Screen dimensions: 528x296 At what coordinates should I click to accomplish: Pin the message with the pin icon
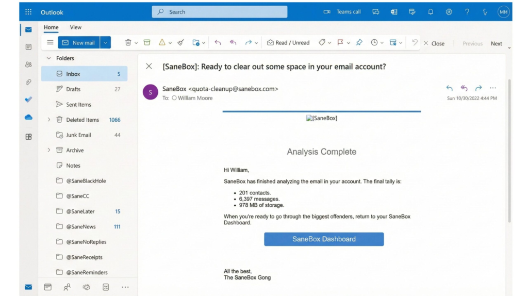(x=359, y=42)
